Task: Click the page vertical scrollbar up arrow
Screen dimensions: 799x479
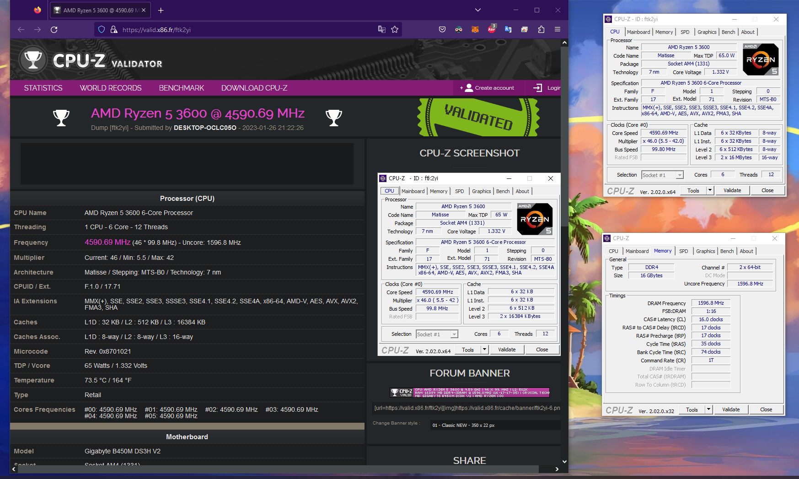Action: (564, 43)
